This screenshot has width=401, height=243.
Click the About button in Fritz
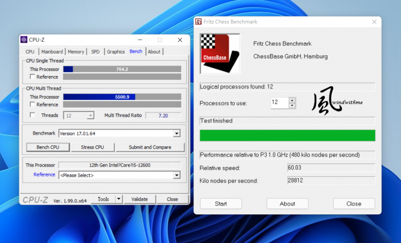pos(287,203)
